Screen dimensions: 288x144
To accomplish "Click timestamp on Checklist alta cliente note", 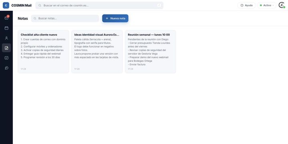I will click(x=23, y=69).
